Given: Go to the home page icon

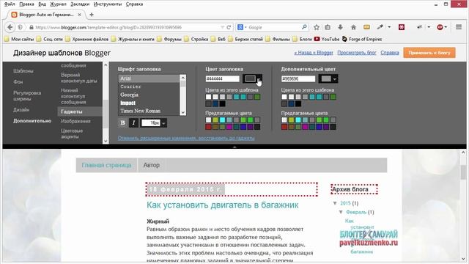Looking at the screenshot, I should pyautogui.click(x=353, y=27).
